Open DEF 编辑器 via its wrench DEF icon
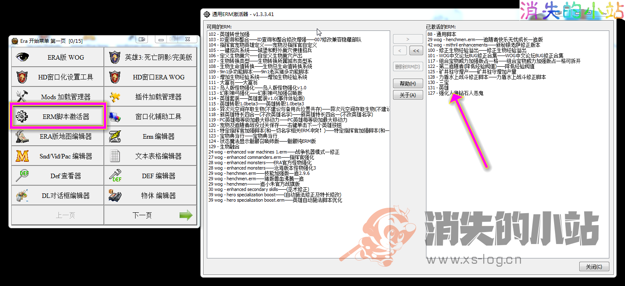This screenshot has height=286, width=625. tap(115, 176)
